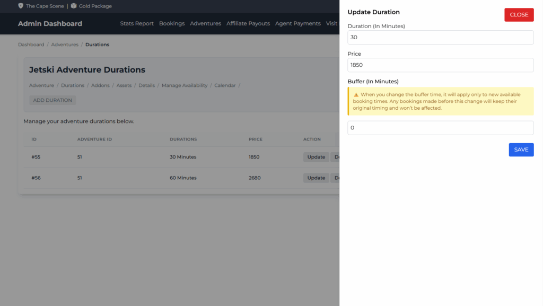
Task: Click the 30 Minutes duration cell
Action: (183, 157)
